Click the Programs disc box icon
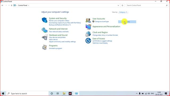 point(45,47)
